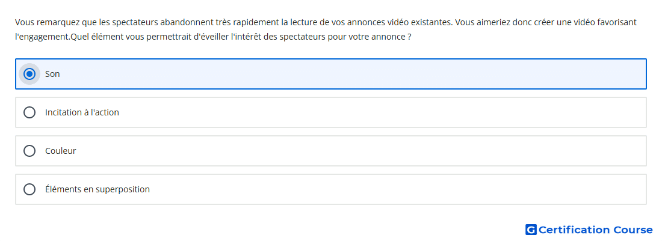Click the question text's first line
Screen dimensions: 662x241
point(326,22)
